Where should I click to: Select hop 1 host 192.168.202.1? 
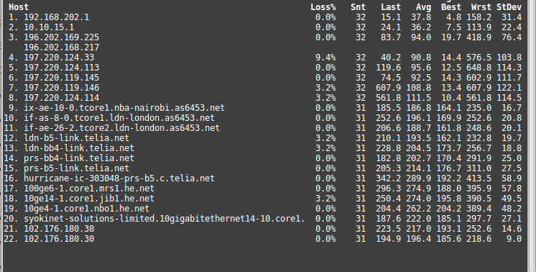click(x=57, y=17)
